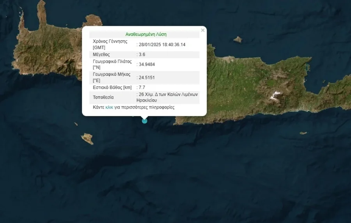Click the snow-capped mountain in eastern Crete
351x223 pixels.
coord(276,95)
